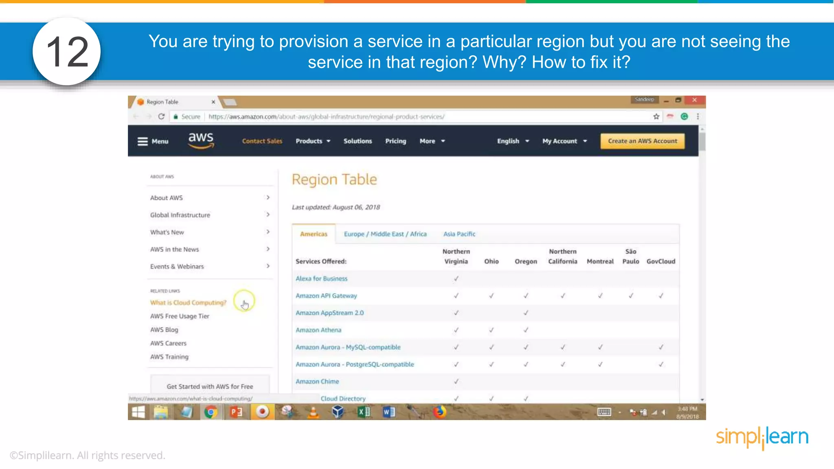Open the Amazon API Gateway service link
Screen dimensions: 834x469
[326, 296]
